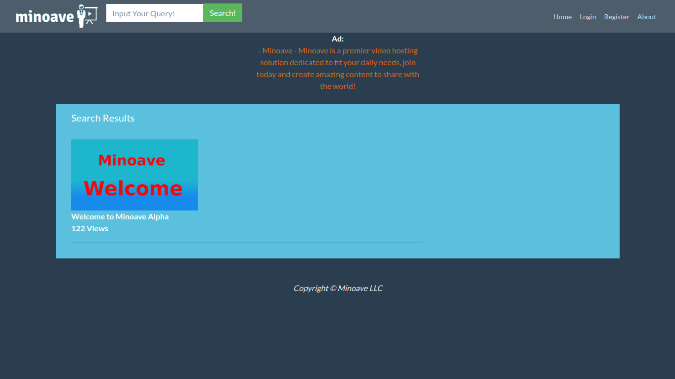Click the 'Search Results' heading
675x379 pixels.
(103, 118)
